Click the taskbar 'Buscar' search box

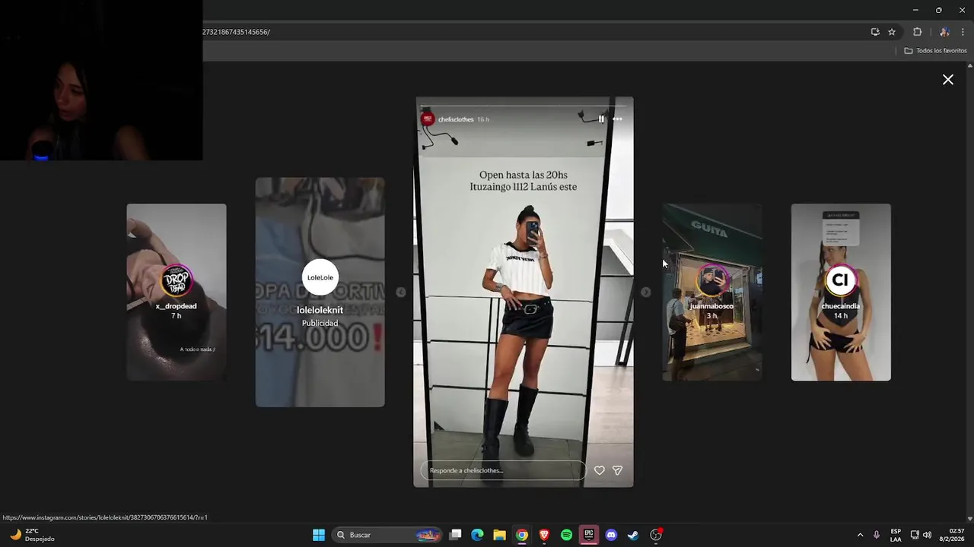point(387,535)
